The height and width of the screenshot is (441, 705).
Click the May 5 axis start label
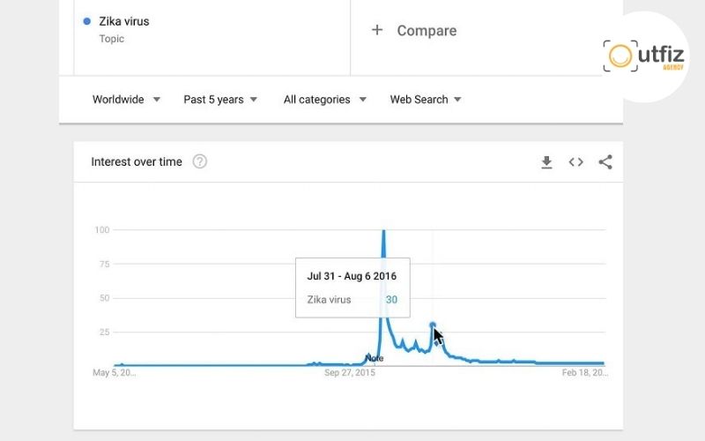tap(115, 372)
